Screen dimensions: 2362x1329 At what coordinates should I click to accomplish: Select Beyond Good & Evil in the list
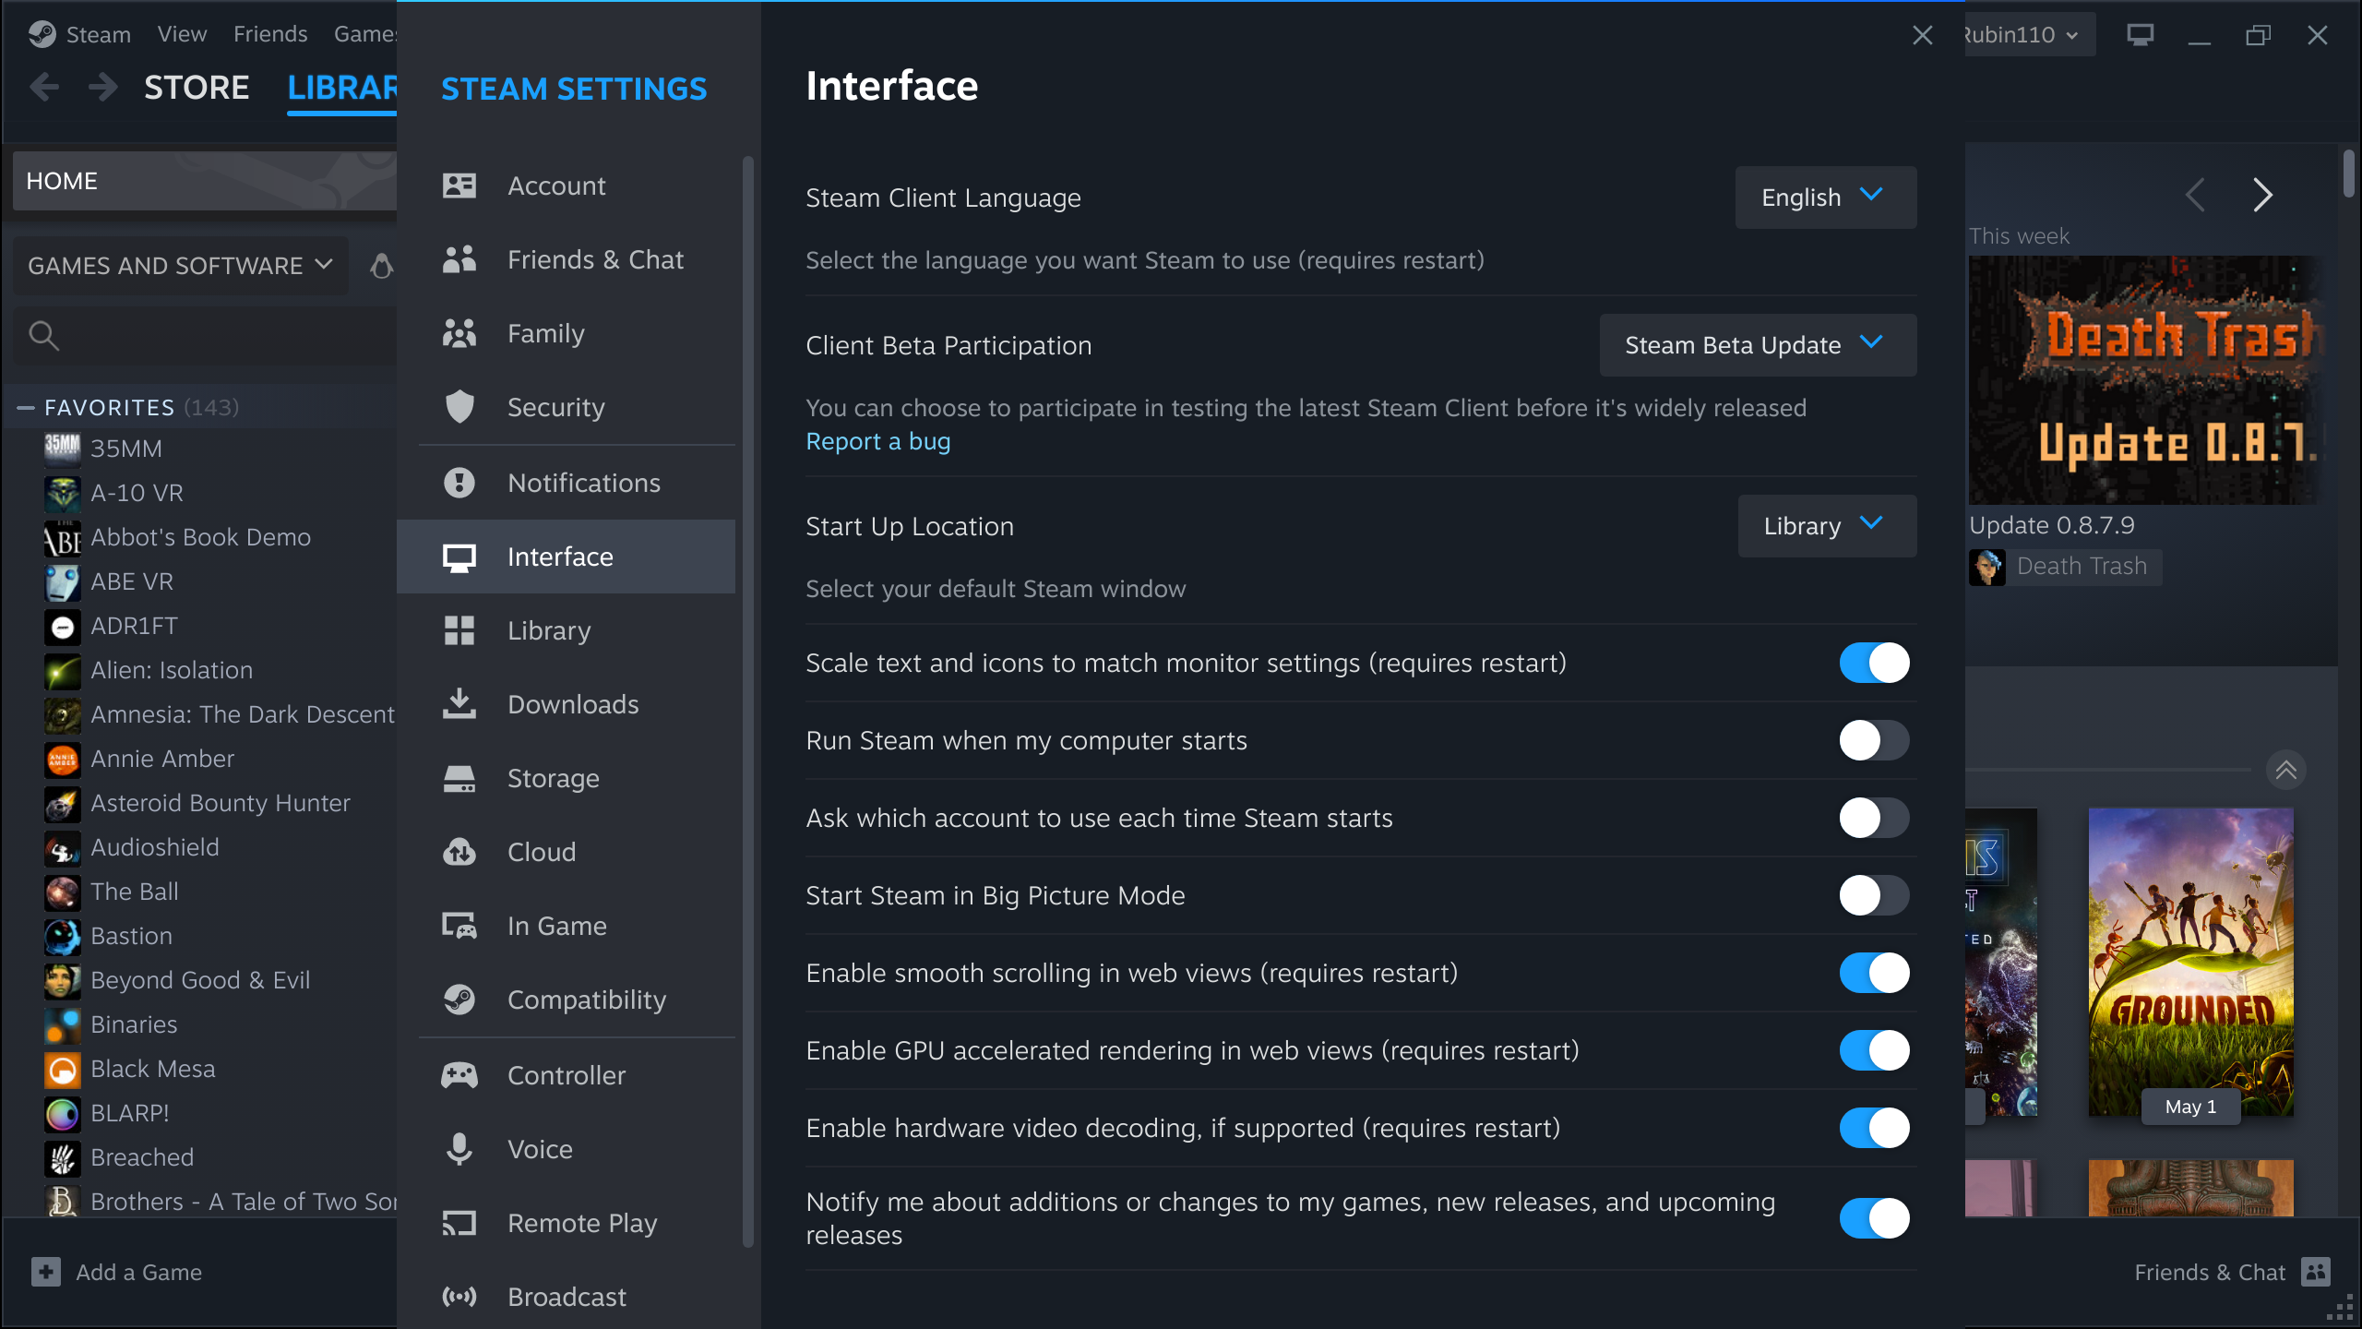(200, 980)
